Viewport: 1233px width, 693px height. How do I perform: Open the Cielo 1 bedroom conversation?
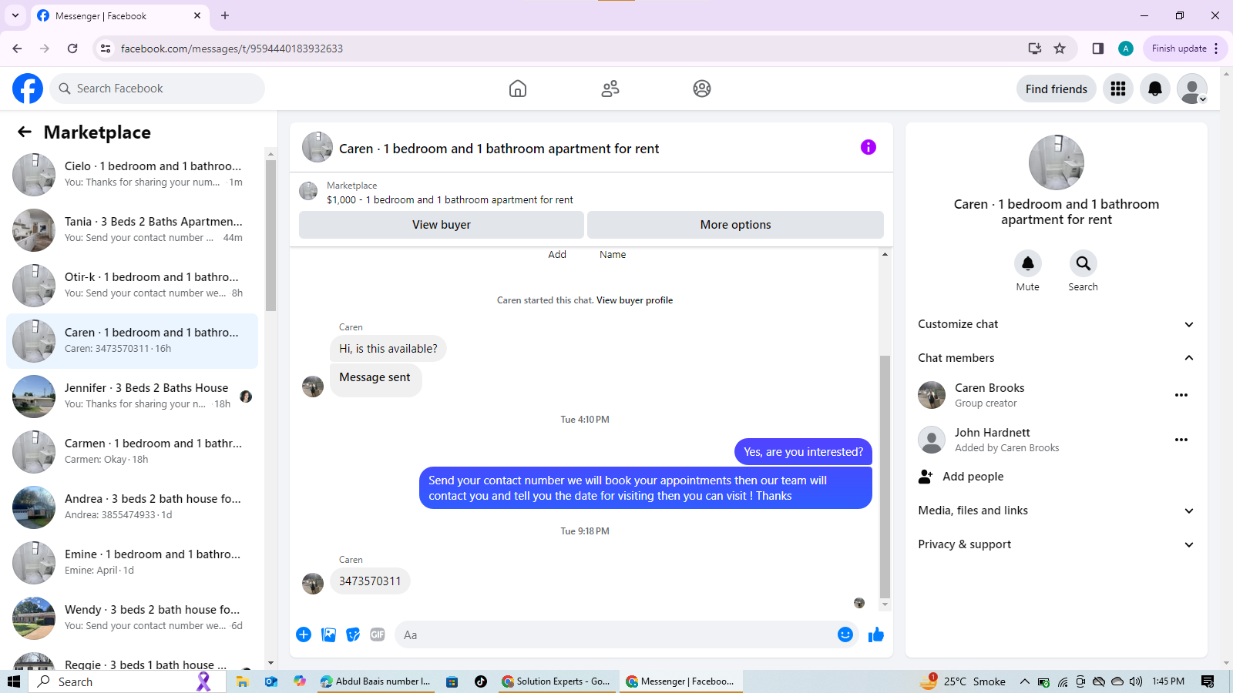click(x=133, y=174)
